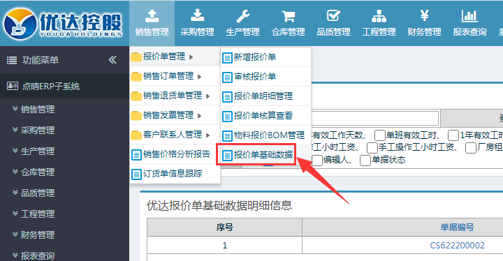Click the 功能菜单 list icon

[x=12, y=60]
